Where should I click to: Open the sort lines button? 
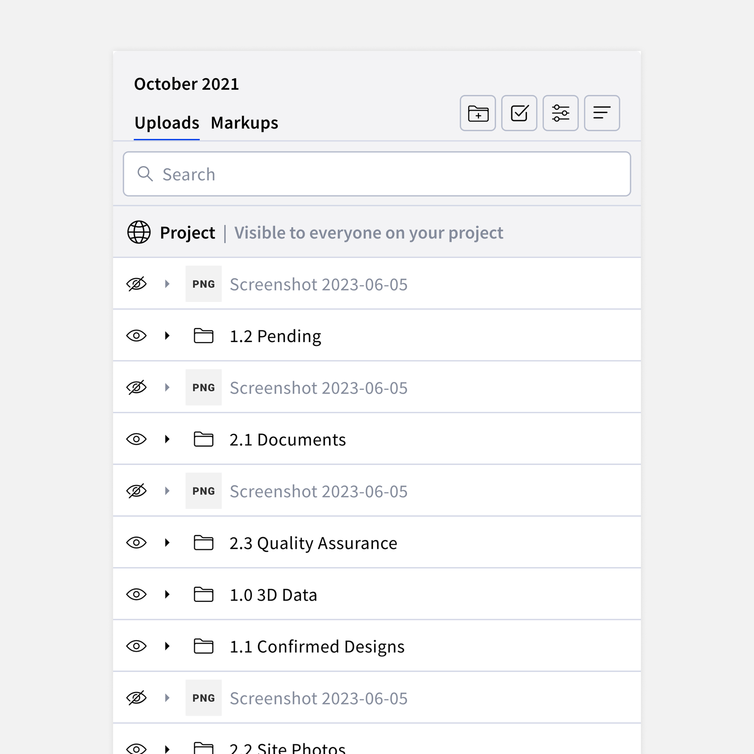tap(602, 113)
